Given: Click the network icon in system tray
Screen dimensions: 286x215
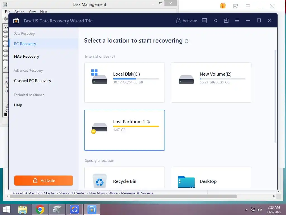Looking at the screenshot, I should coord(253,210).
